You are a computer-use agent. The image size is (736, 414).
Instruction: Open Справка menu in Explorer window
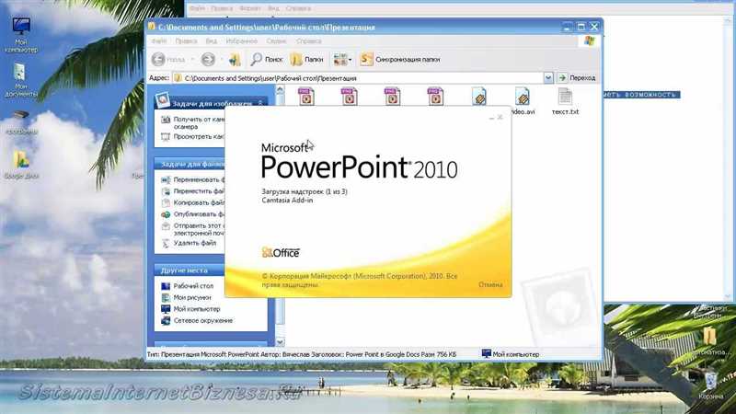(309, 41)
